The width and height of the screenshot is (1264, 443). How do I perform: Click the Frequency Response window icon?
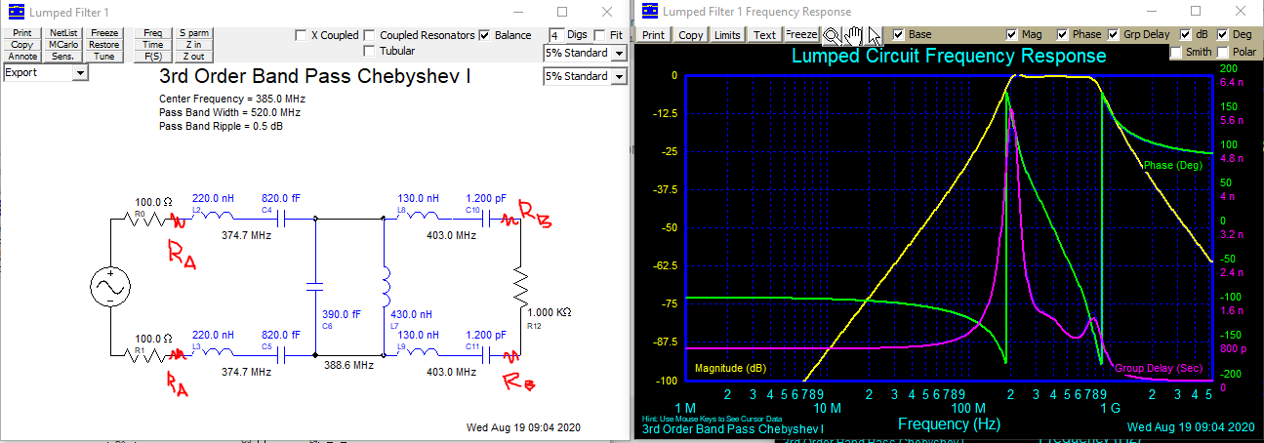tap(648, 12)
